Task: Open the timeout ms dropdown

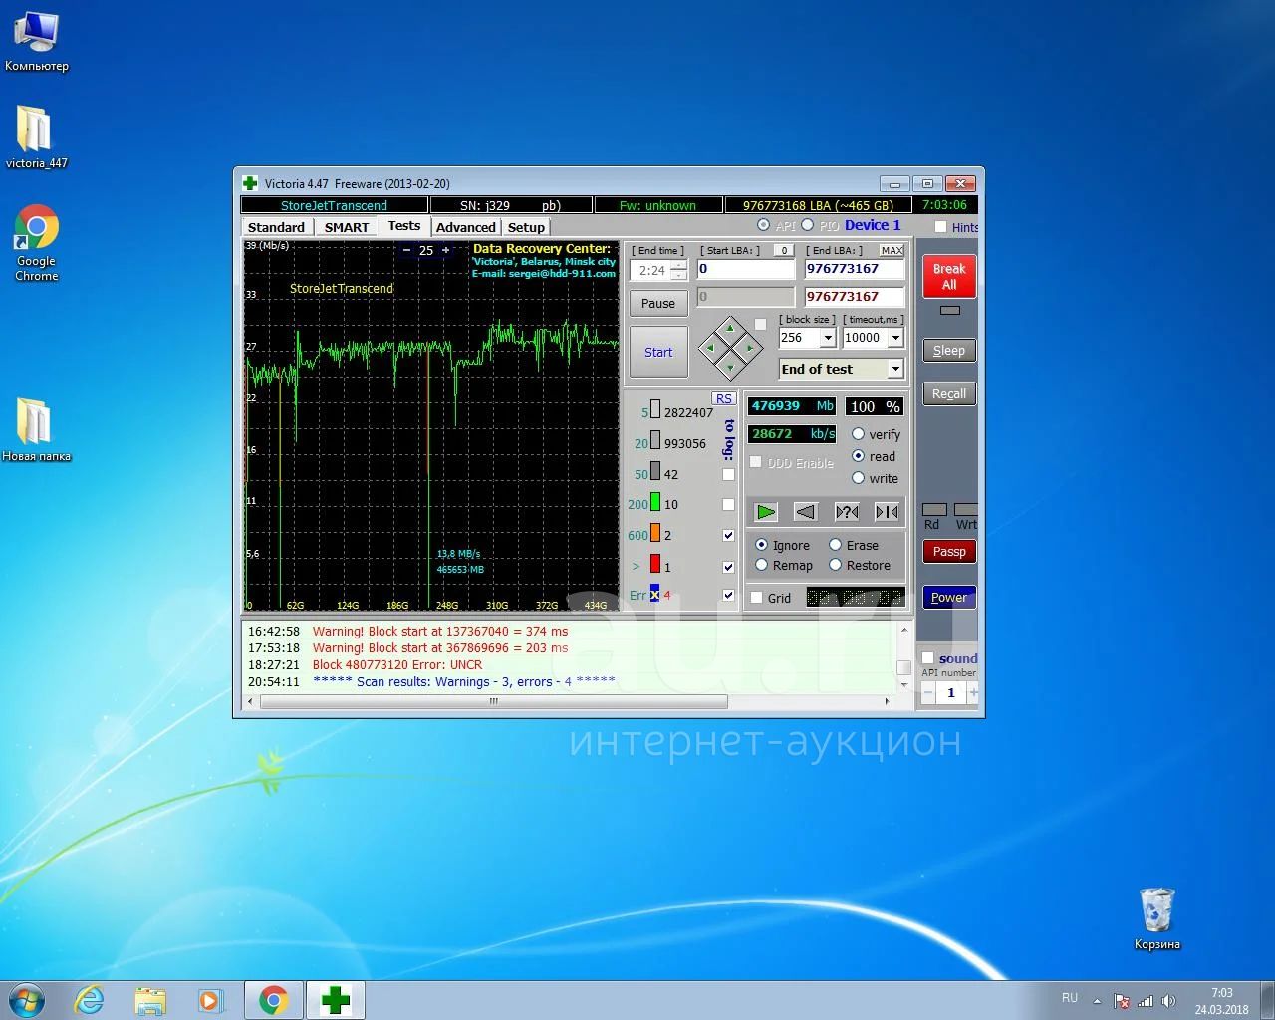Action: [895, 338]
